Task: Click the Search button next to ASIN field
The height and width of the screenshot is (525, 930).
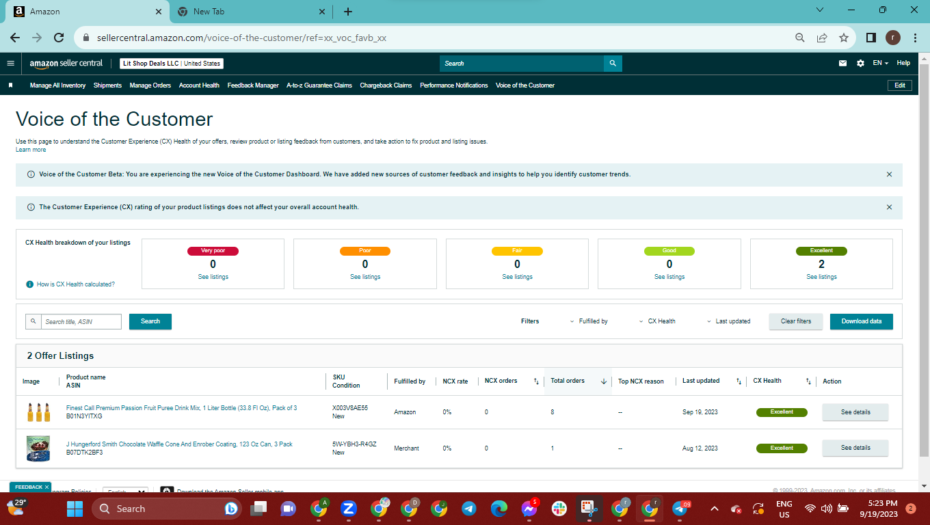Action: 150,321
